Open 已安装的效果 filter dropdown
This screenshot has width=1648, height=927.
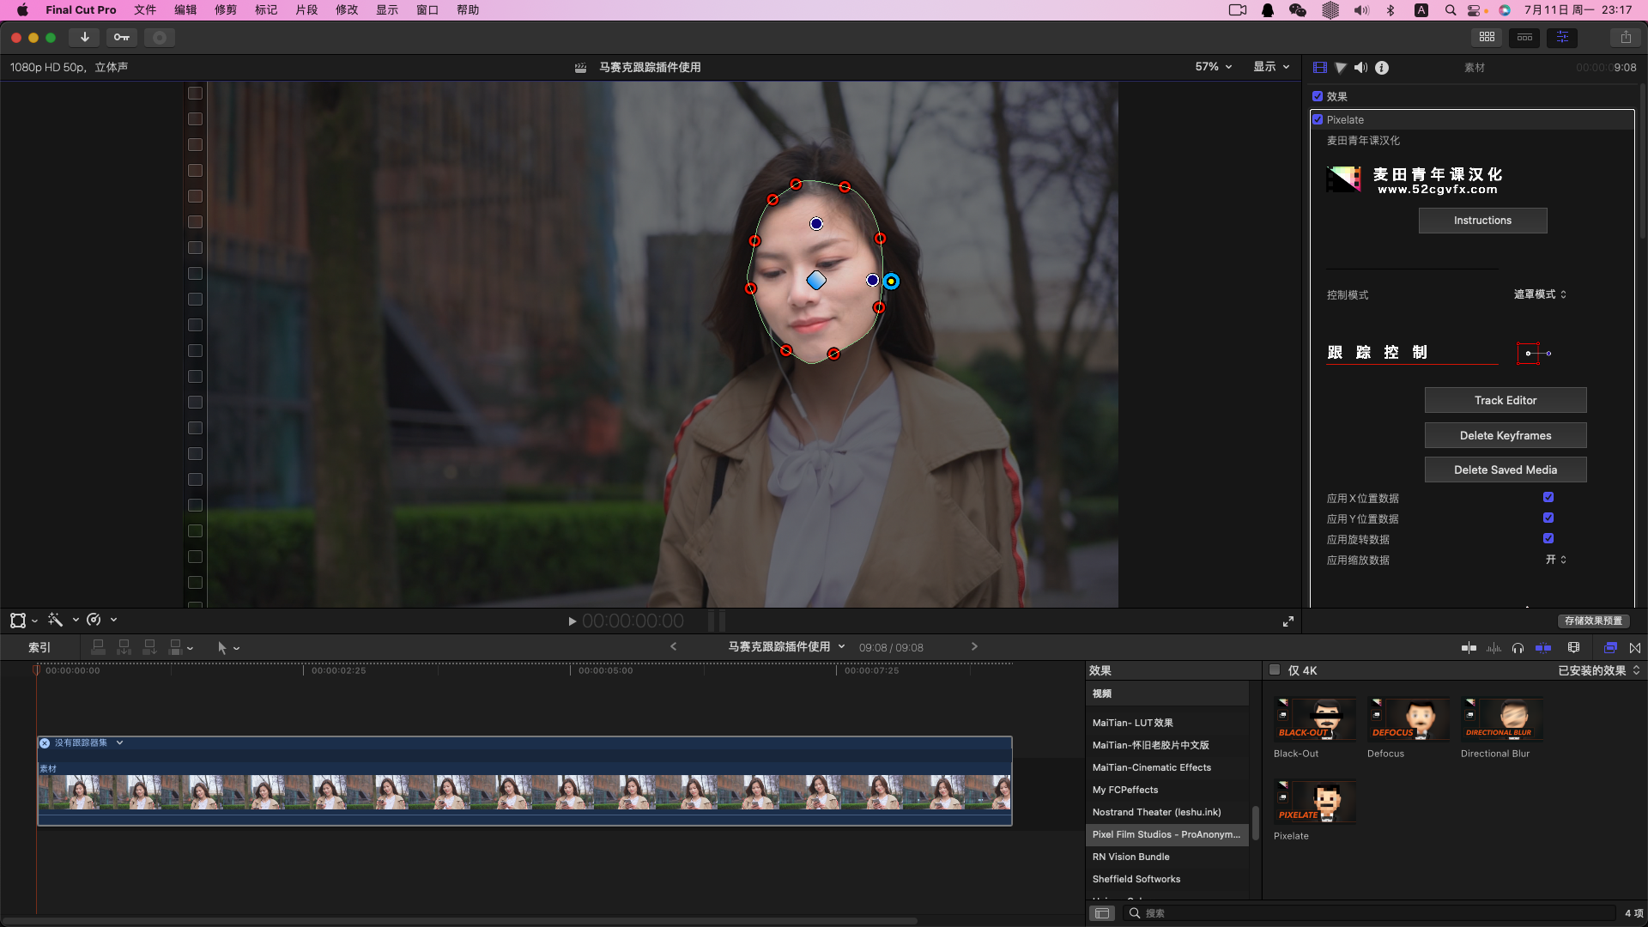1599,670
